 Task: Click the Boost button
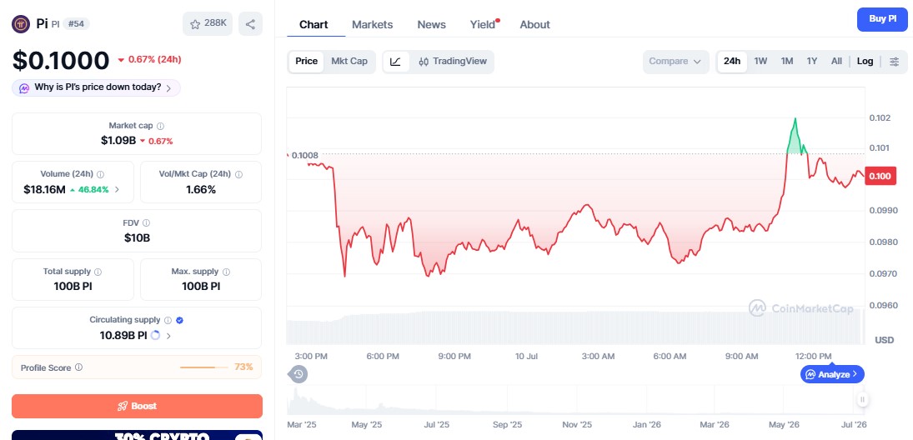coord(137,406)
